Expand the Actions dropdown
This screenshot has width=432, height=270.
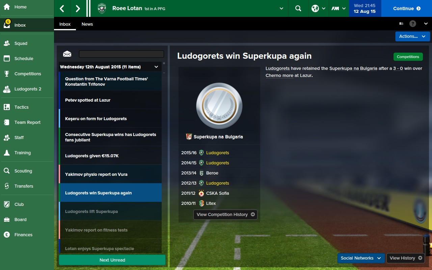point(412,36)
